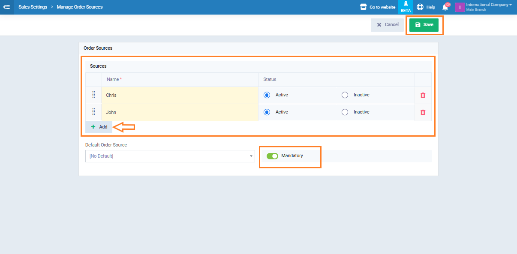This screenshot has height=254, width=517.
Task: Delete the Chris order source row
Action: click(423, 95)
